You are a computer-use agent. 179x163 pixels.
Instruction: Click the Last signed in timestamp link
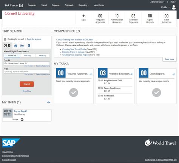point(161,160)
